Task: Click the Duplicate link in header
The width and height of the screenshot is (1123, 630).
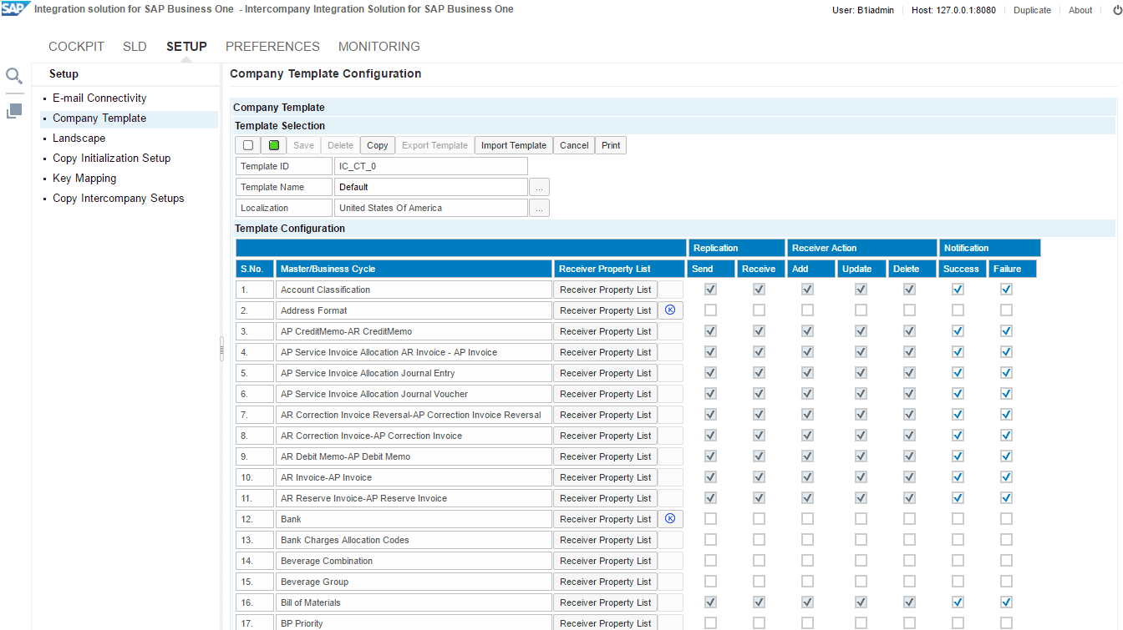Action: point(1032,11)
